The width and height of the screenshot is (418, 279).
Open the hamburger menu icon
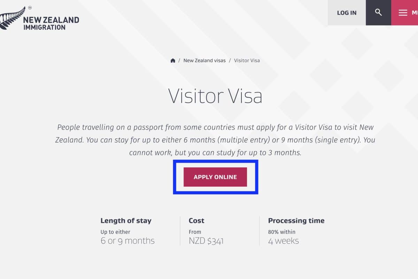click(x=403, y=13)
